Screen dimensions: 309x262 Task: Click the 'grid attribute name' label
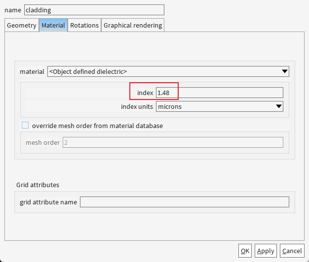tap(48, 202)
